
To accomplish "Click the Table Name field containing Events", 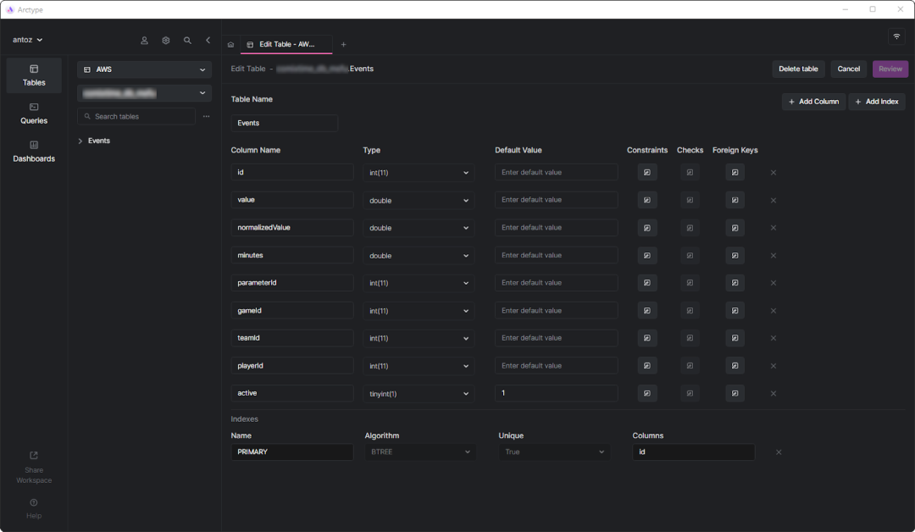I will pyautogui.click(x=284, y=123).
